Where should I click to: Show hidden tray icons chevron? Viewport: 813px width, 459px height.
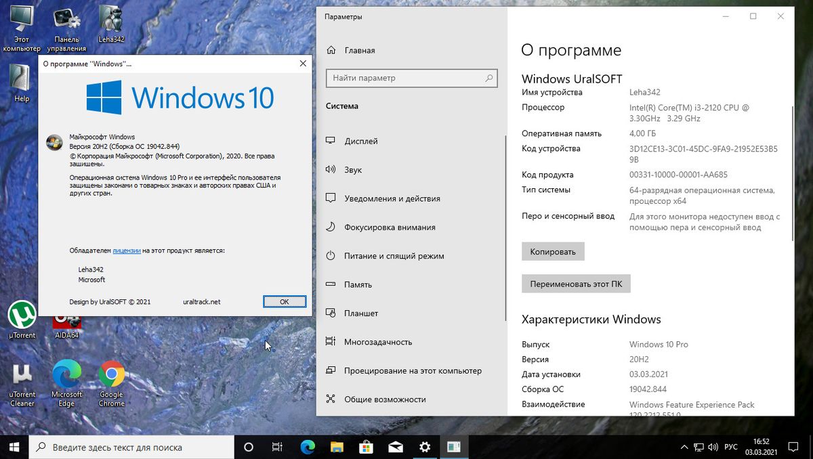coord(684,447)
